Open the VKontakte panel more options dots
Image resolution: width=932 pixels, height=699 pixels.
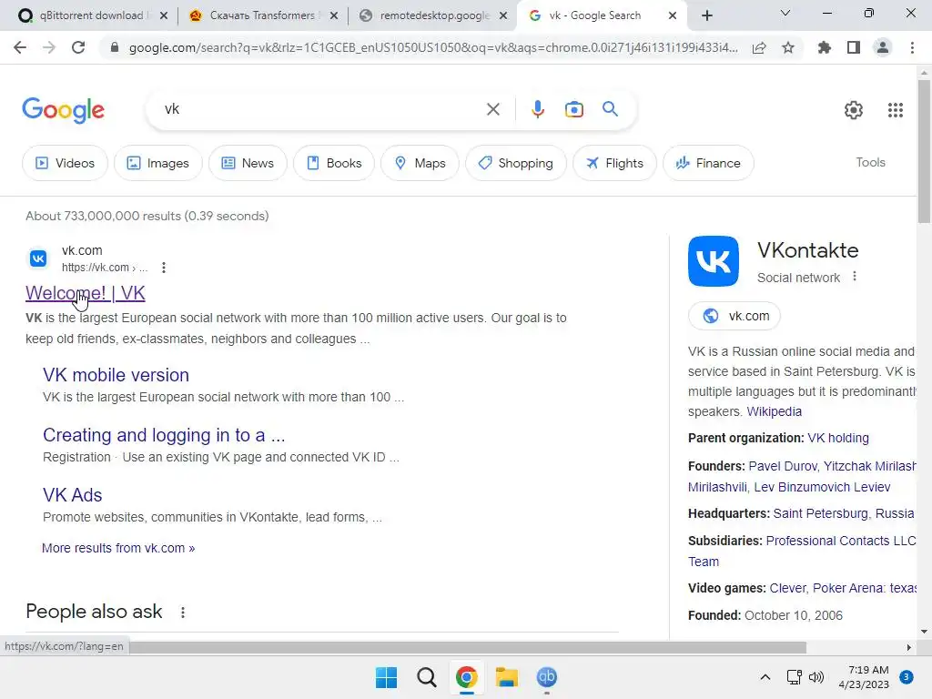tap(855, 277)
